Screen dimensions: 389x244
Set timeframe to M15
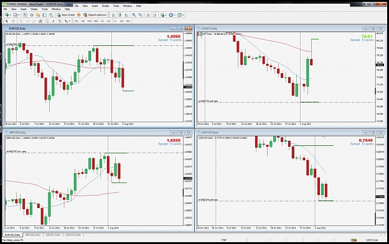(89, 21)
